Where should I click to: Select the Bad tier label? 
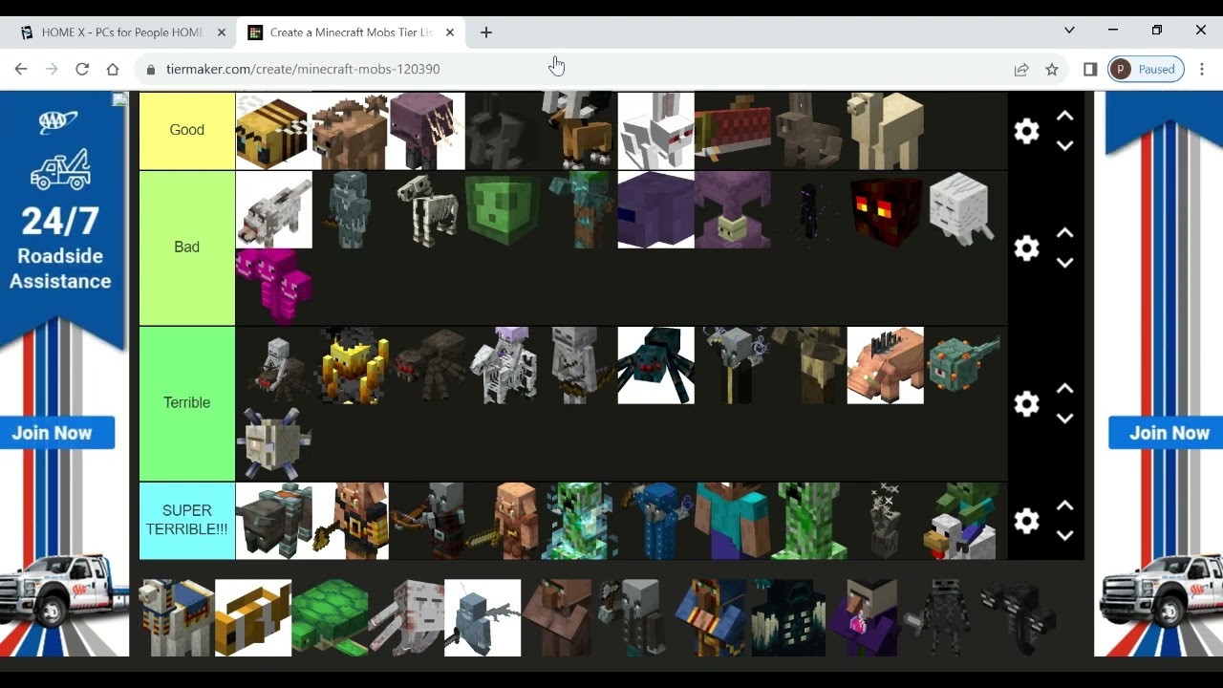click(187, 247)
